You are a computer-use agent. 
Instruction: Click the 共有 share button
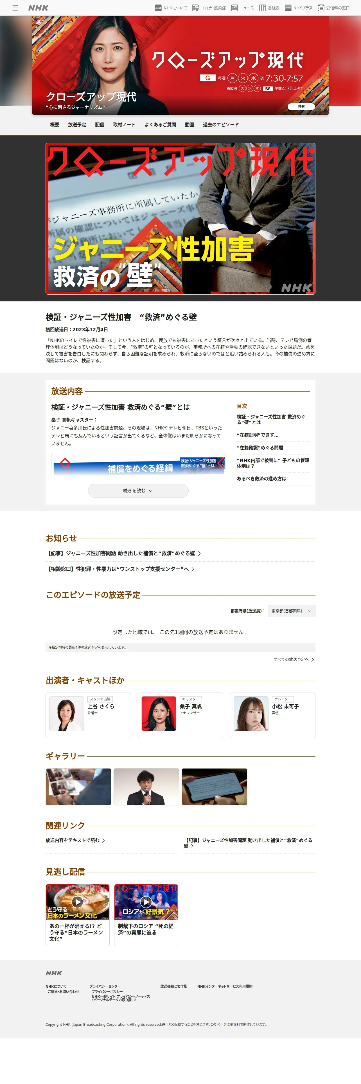tap(301, 106)
